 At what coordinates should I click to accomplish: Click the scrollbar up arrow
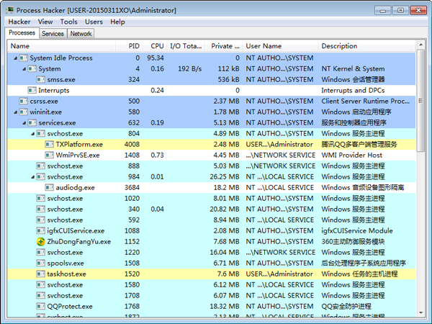click(x=420, y=45)
